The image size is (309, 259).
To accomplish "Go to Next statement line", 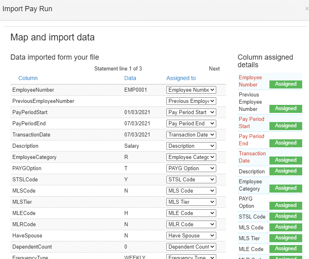I will pyautogui.click(x=214, y=69).
